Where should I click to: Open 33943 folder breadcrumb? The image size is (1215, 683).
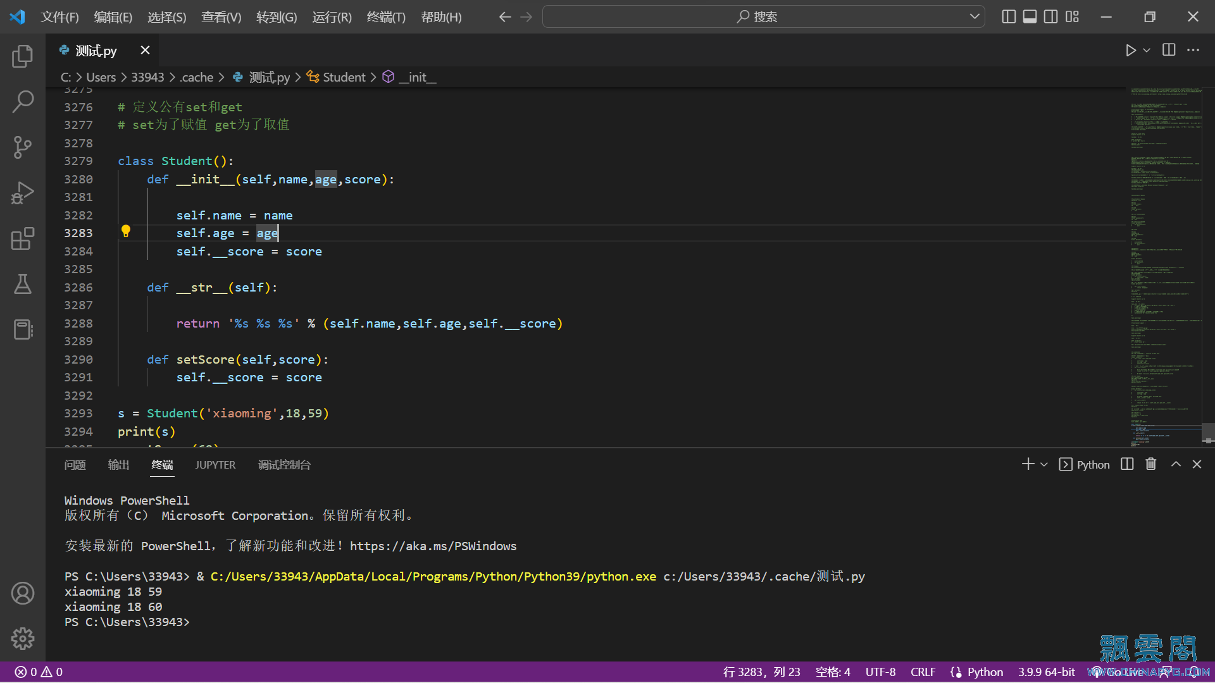[147, 77]
